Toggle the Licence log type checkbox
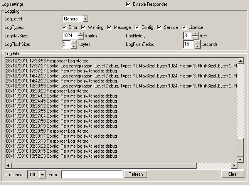This screenshot has width=249, height=185. tap(184, 27)
